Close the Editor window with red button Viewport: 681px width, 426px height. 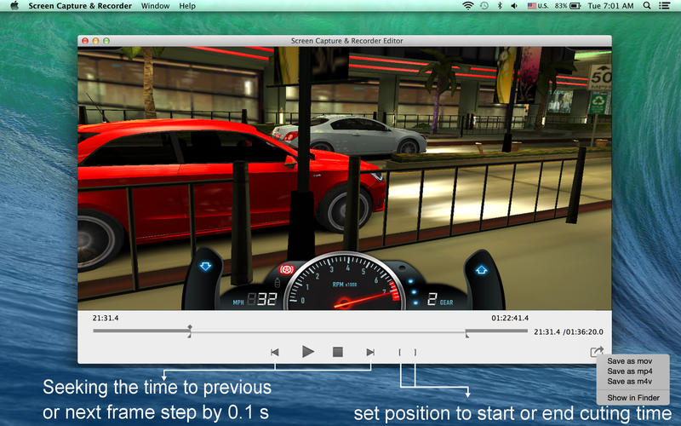(85, 41)
